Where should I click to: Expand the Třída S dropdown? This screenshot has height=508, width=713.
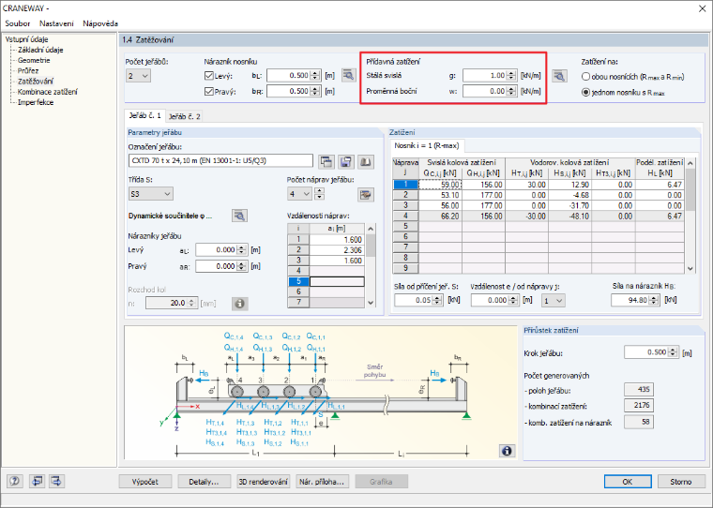pos(150,194)
